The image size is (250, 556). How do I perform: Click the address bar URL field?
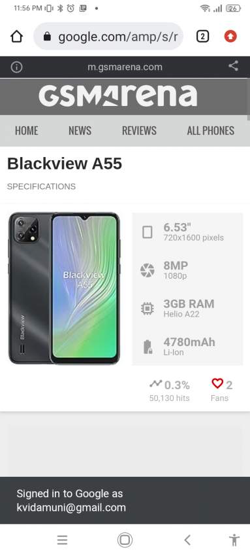[x=108, y=36]
